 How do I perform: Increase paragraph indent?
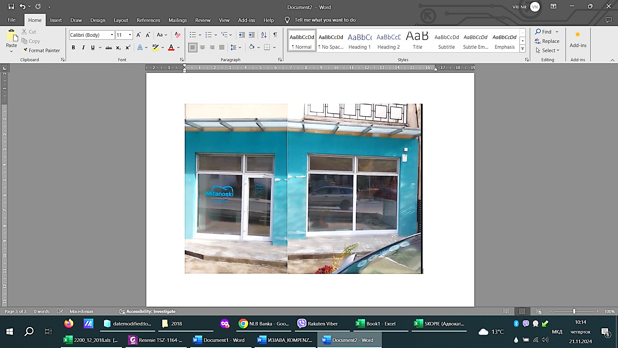coord(252,35)
